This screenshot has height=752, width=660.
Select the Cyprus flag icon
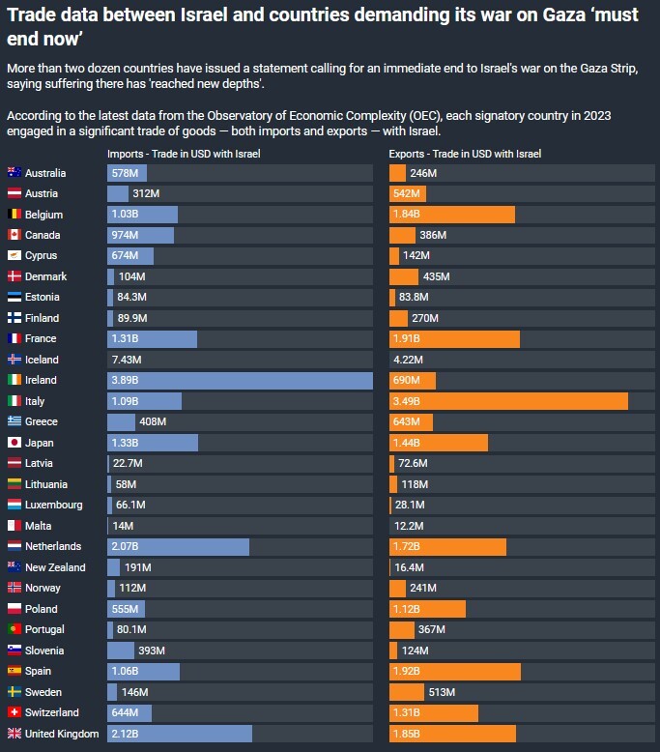14,256
